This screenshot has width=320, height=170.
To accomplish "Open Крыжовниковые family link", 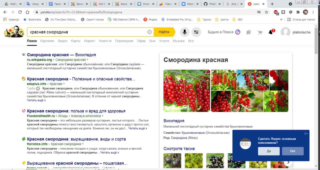I will pos(193,133).
